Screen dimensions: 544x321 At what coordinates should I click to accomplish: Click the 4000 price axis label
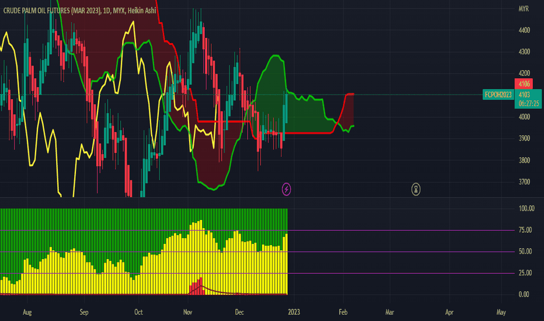point(524,117)
